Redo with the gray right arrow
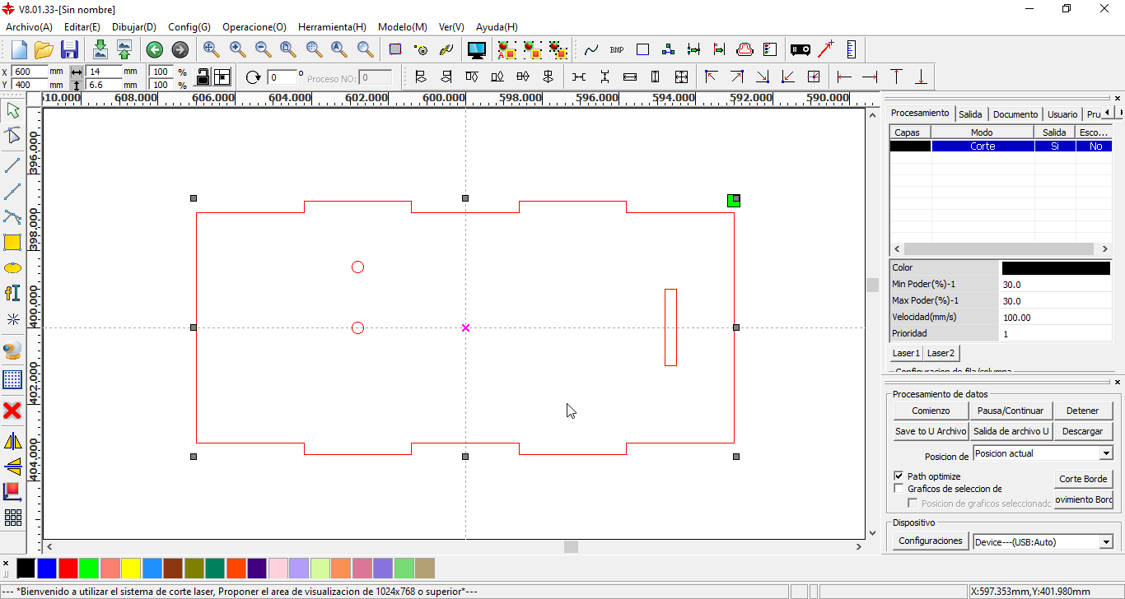Screen dimensions: 1125x599 pyautogui.click(x=180, y=49)
